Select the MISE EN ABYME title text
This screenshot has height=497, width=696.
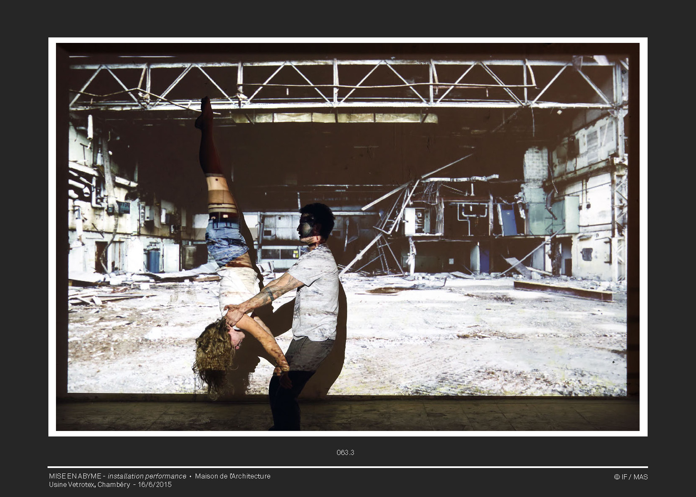[74, 476]
